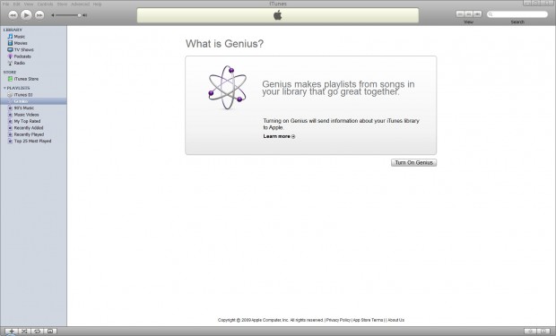Open the Recently Played playlist
Viewport: 556px width, 336px height.
coord(29,134)
